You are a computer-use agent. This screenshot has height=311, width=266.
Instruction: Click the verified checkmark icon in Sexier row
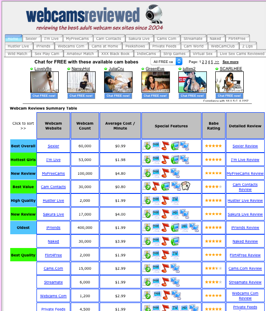(x=147, y=146)
